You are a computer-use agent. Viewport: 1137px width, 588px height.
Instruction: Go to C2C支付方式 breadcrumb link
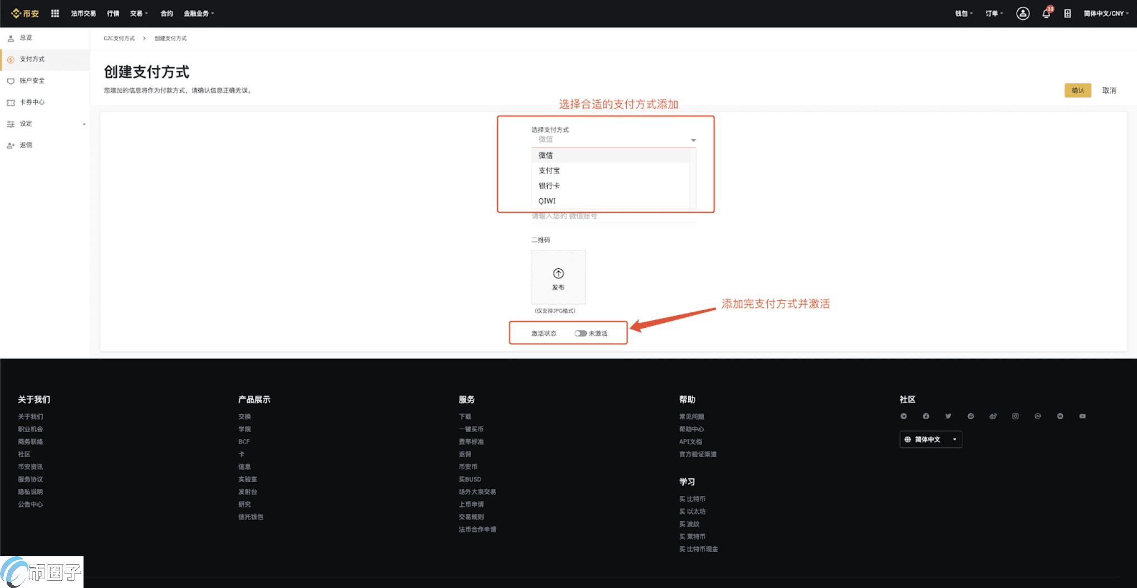pyautogui.click(x=119, y=38)
